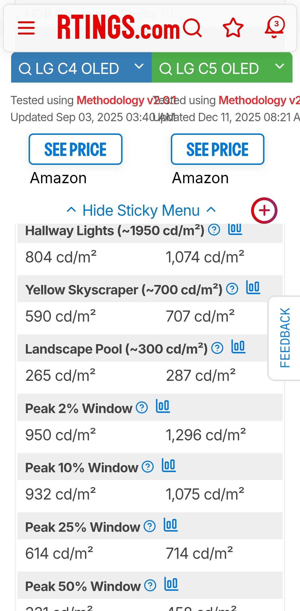Go to RTINGS.com home via logo

pos(119,27)
